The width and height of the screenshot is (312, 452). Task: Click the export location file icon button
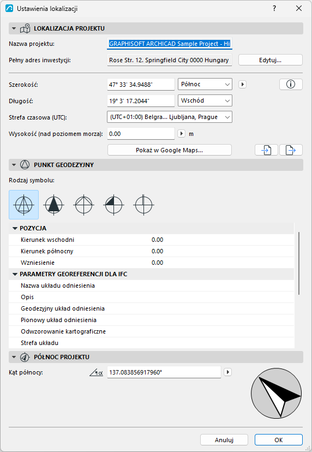(x=291, y=150)
